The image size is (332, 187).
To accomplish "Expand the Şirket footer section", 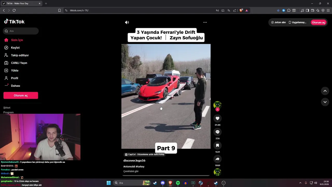I will (7, 108).
